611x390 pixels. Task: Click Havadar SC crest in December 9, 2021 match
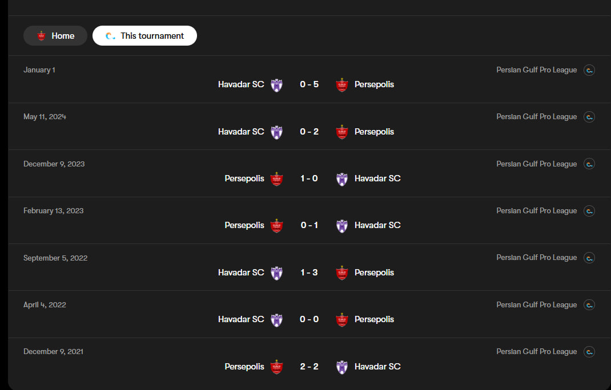pos(341,367)
